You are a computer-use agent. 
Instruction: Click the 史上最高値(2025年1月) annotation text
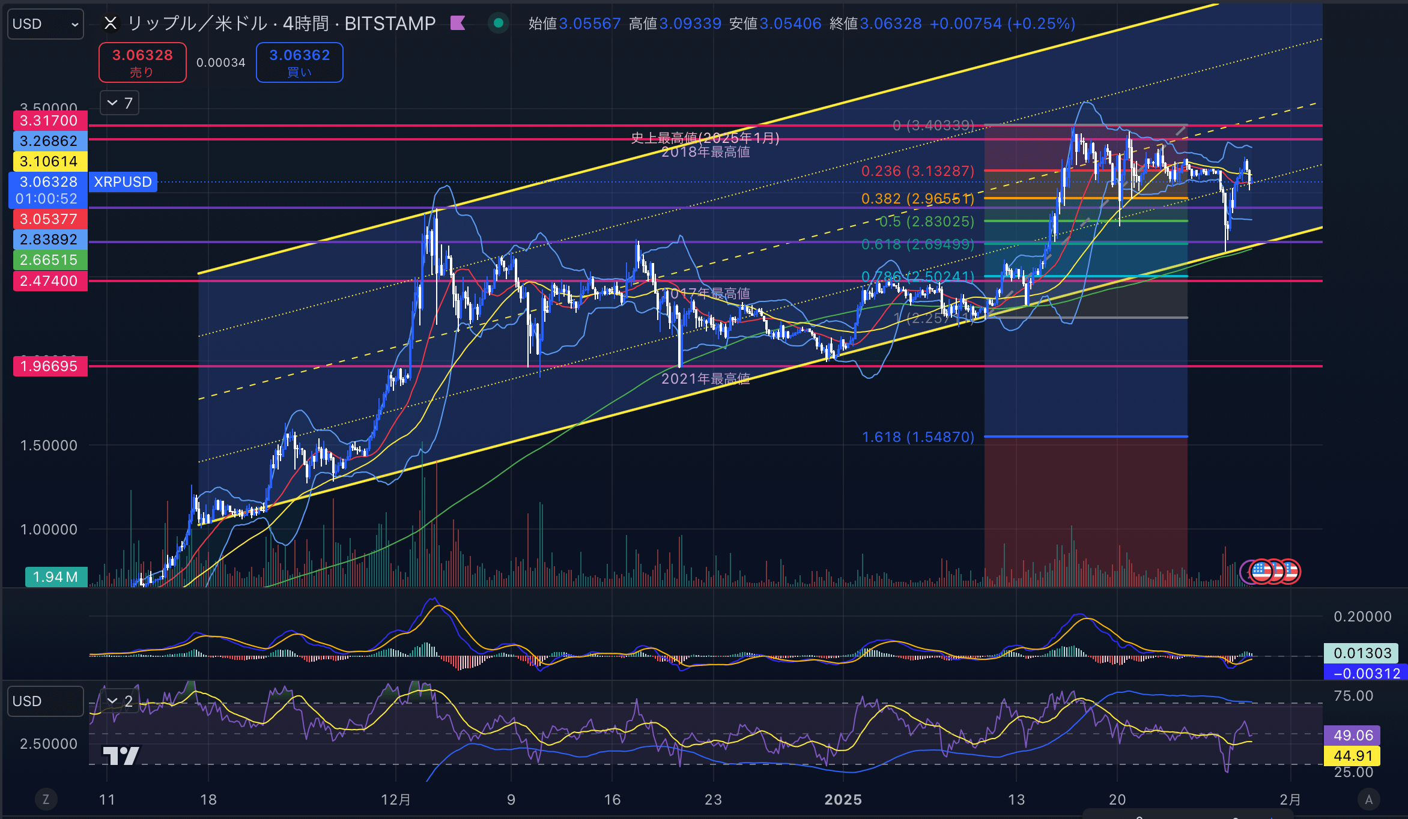(705, 138)
